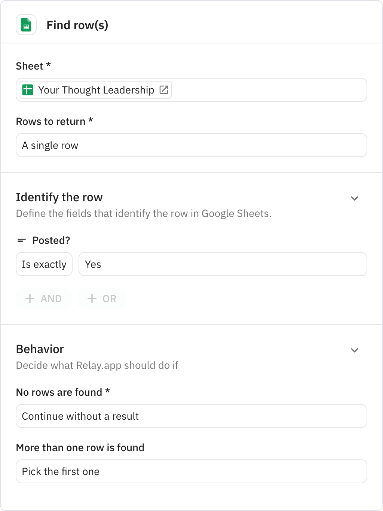This screenshot has height=511, width=383.
Task: Click the plus icon on the AND button
Action: 30,299
